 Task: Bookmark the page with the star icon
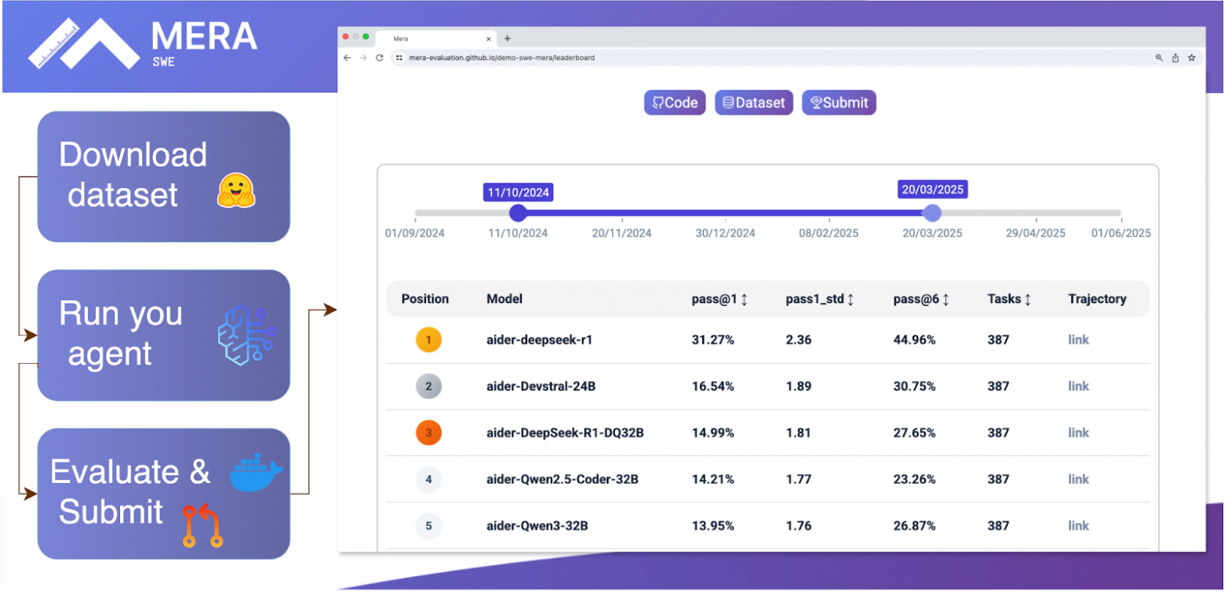1192,58
